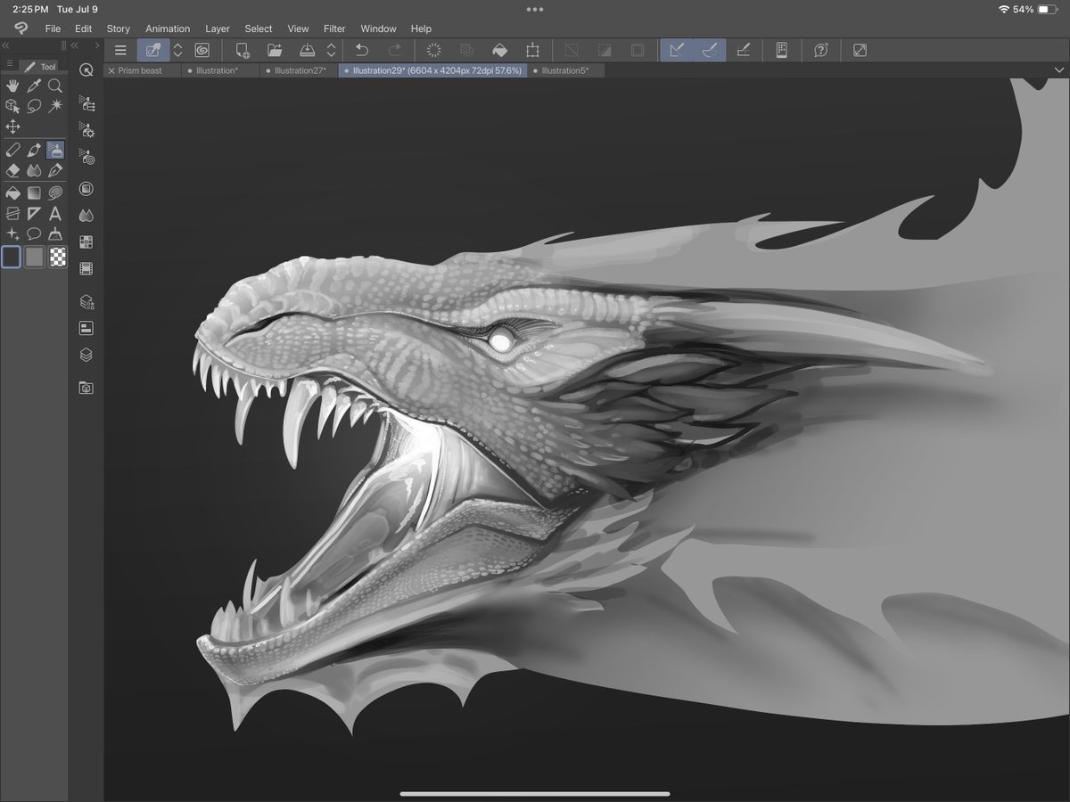Open the File menu

tap(53, 29)
